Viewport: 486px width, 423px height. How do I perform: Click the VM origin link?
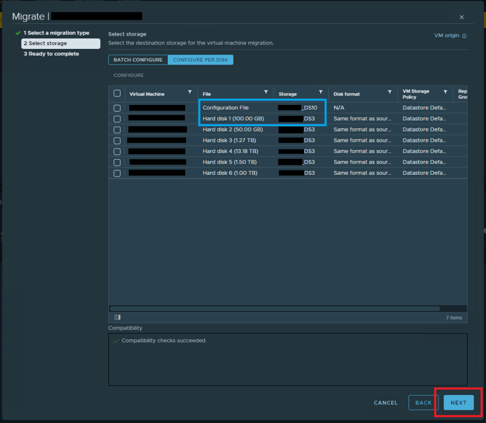pos(447,36)
